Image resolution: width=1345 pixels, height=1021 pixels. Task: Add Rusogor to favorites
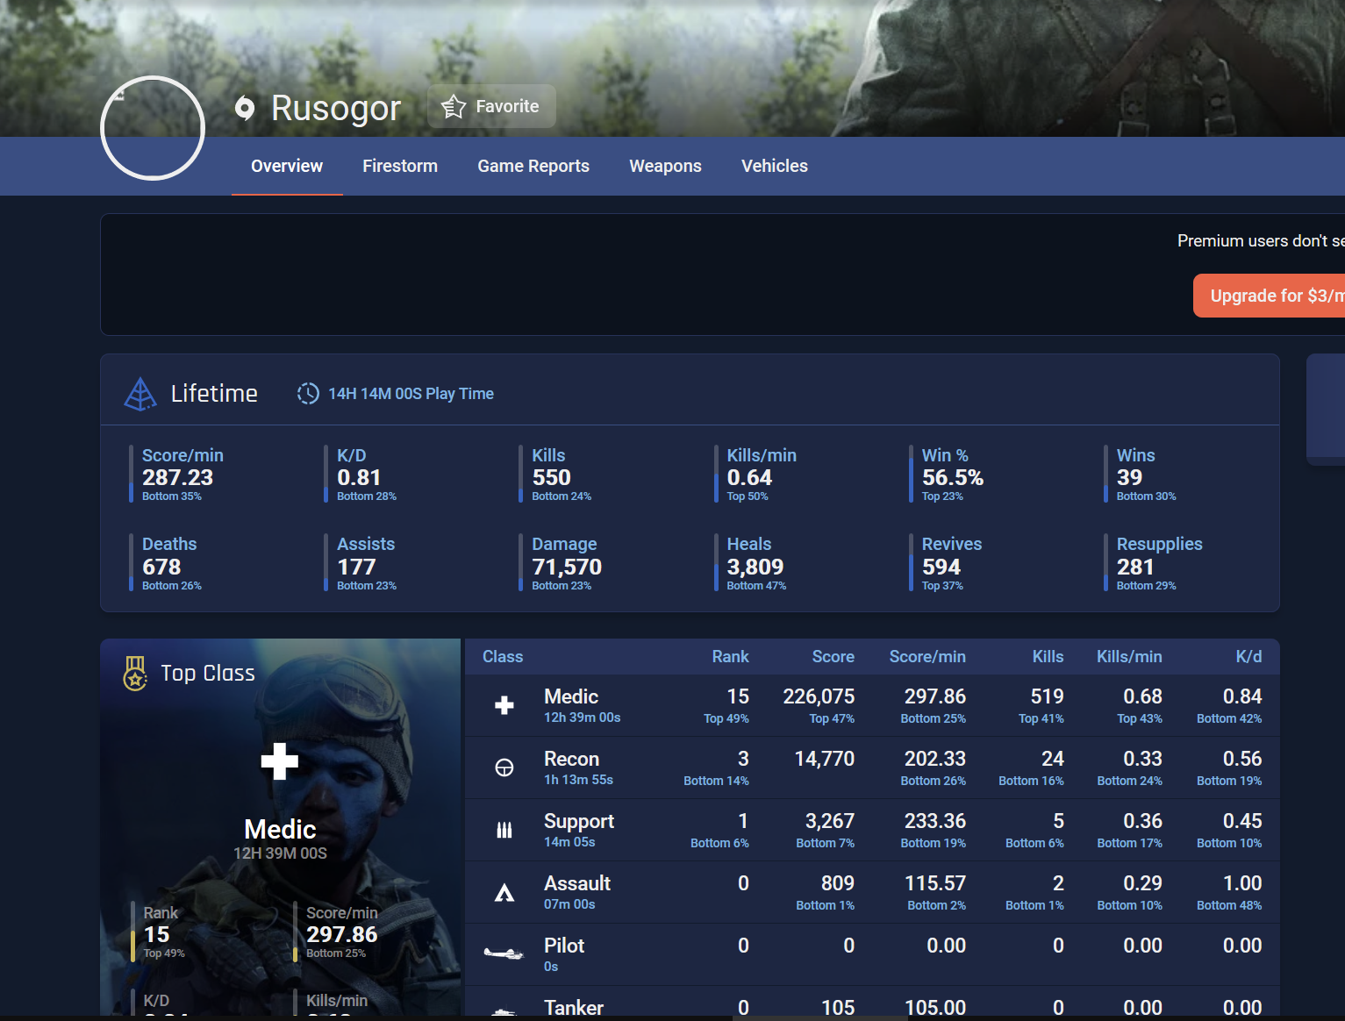[x=491, y=106]
